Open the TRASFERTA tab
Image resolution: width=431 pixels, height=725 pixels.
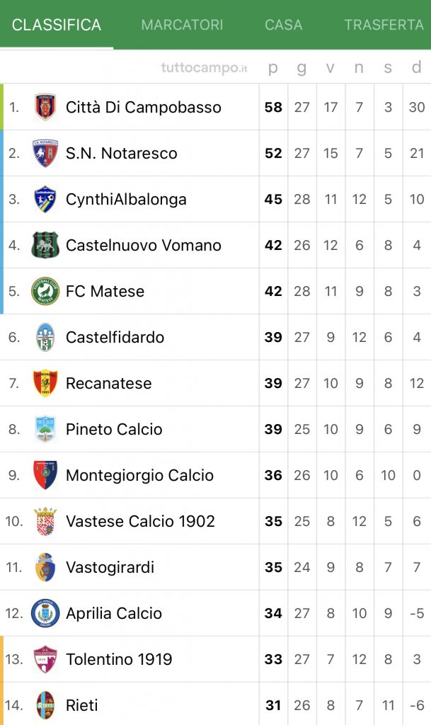pyautogui.click(x=384, y=25)
